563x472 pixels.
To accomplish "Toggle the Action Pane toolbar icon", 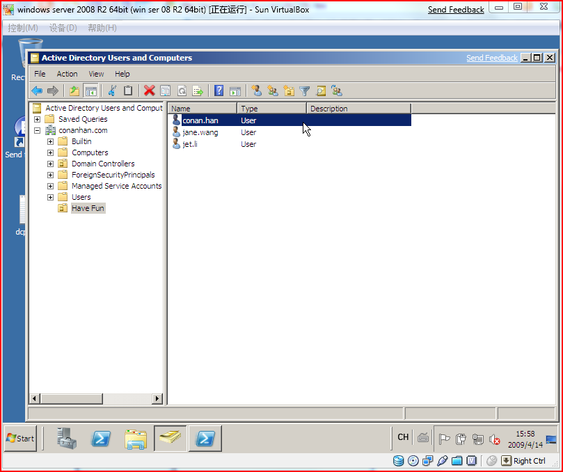I will tap(235, 91).
